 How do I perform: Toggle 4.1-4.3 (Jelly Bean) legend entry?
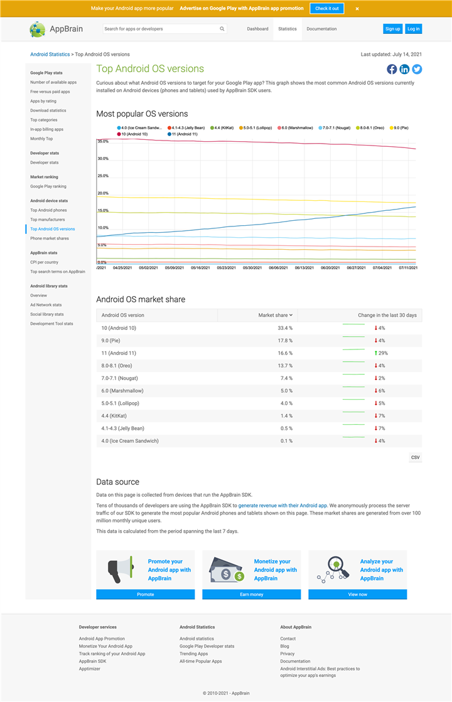186,127
